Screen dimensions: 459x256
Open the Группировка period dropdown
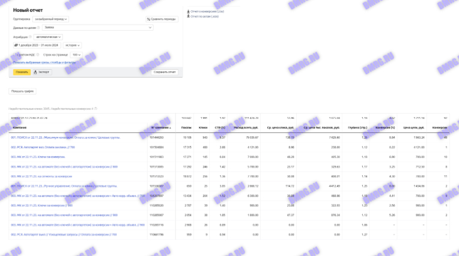click(x=50, y=19)
